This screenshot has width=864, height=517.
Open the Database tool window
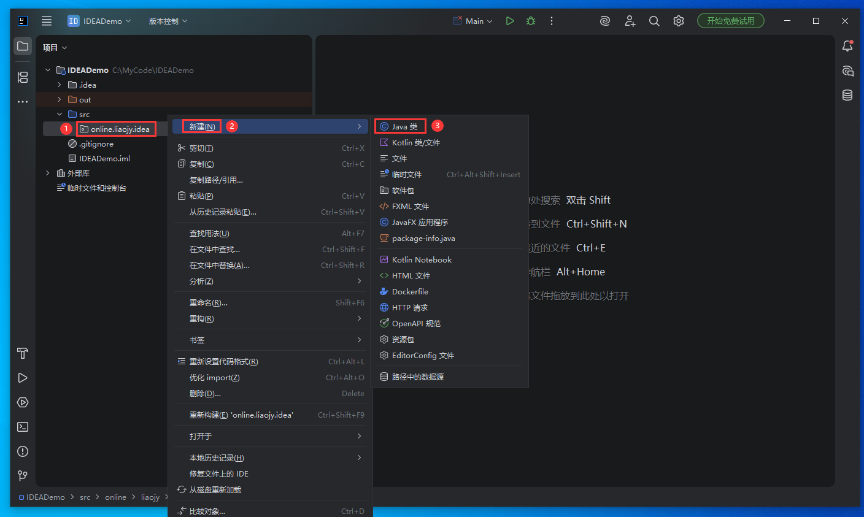pyautogui.click(x=847, y=95)
